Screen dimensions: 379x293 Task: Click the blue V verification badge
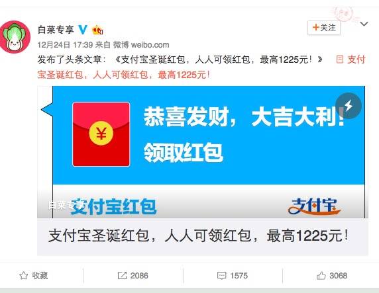pyautogui.click(x=83, y=30)
